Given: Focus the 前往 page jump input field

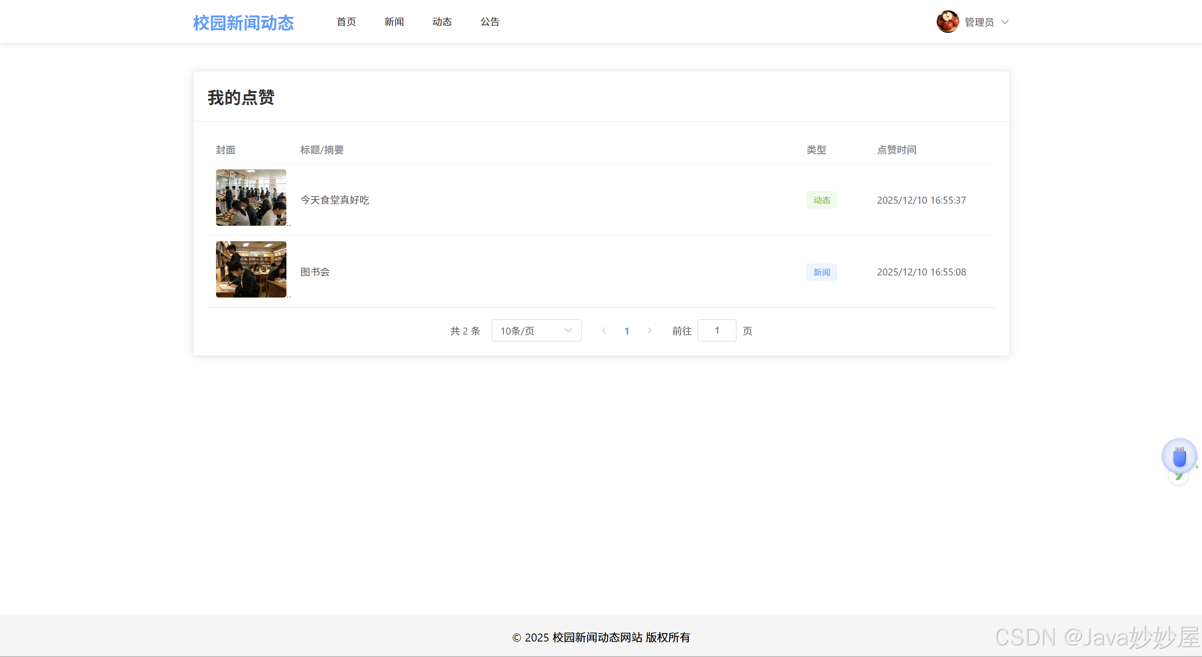Looking at the screenshot, I should click(x=717, y=330).
